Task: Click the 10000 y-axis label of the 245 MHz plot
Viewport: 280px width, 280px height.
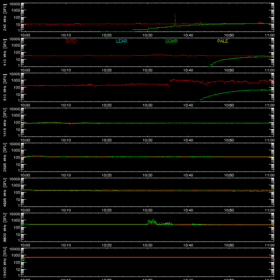Action: coord(15,4)
